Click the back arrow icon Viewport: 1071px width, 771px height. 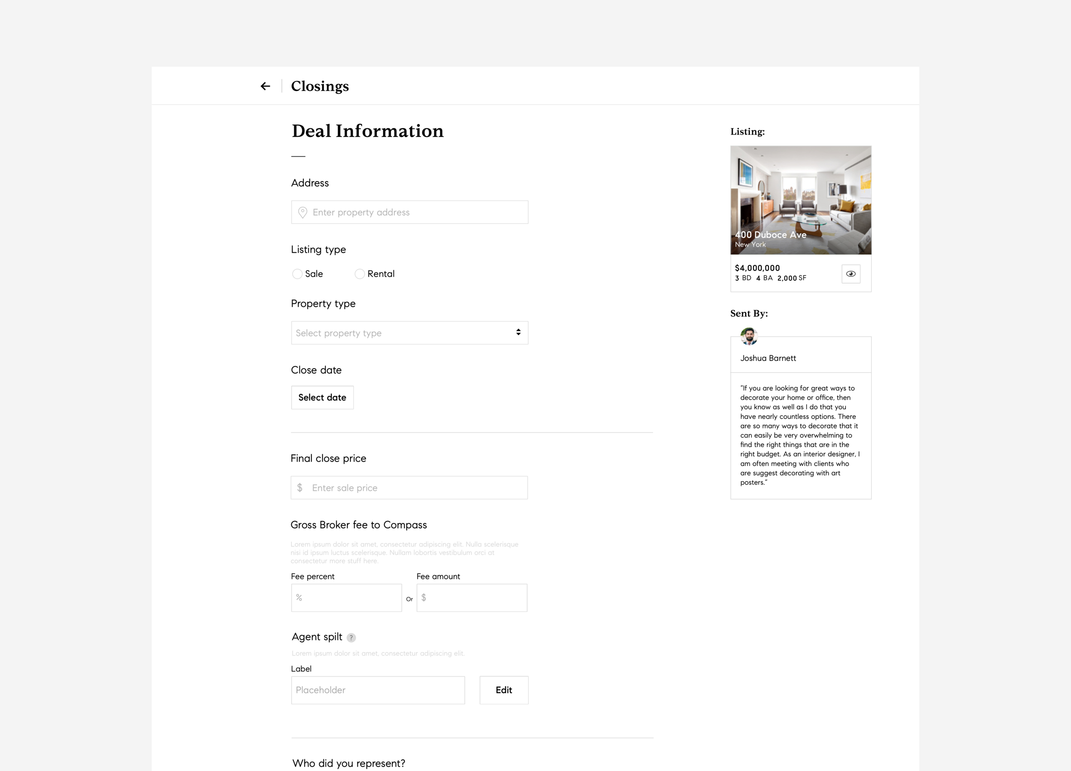click(x=265, y=86)
